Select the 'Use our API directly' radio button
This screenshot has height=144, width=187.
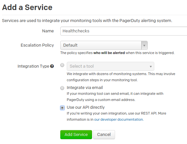click(62, 108)
